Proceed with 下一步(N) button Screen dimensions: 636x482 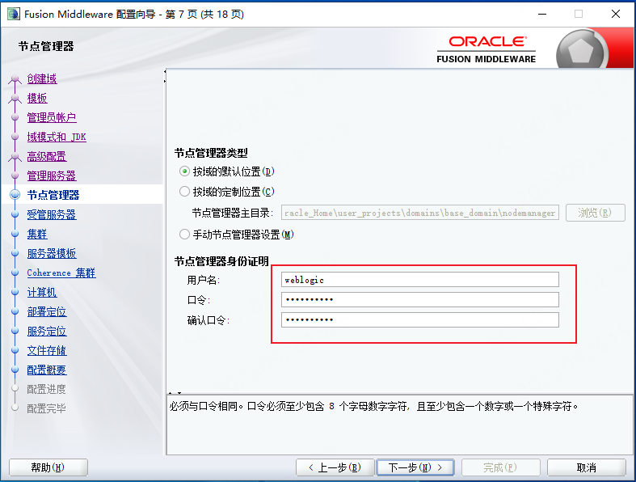[x=415, y=467]
